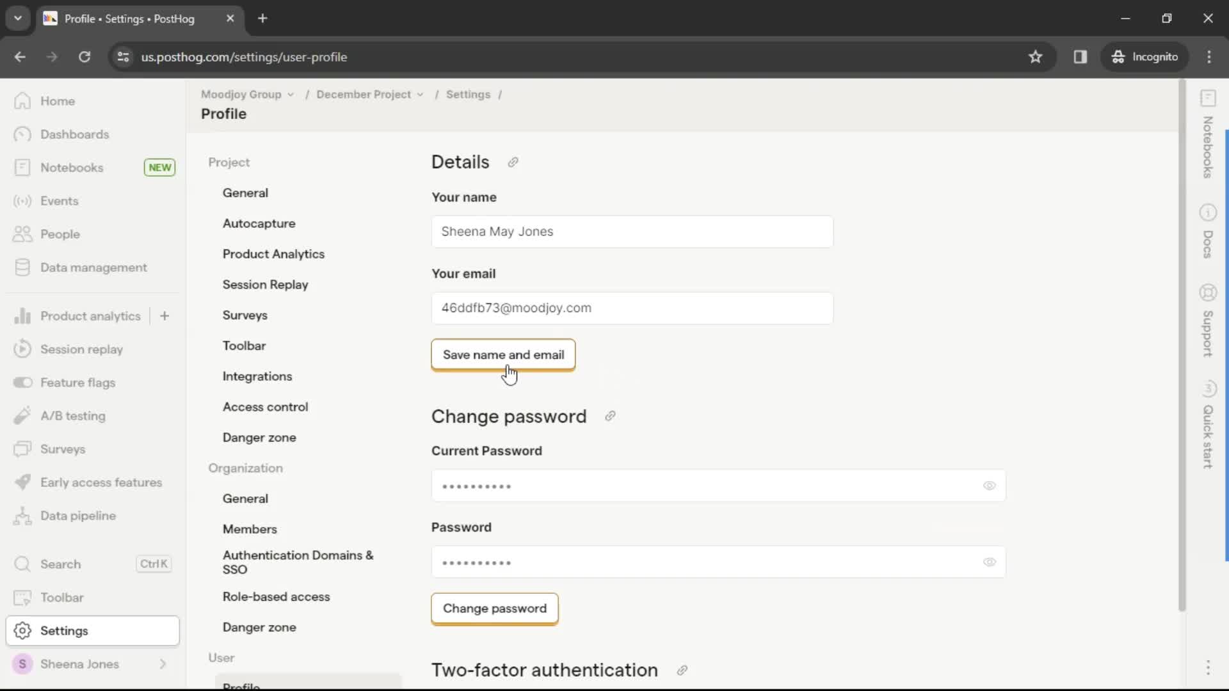Viewport: 1229px width, 691px height.
Task: Open the Docs side panel
Action: 1208,231
